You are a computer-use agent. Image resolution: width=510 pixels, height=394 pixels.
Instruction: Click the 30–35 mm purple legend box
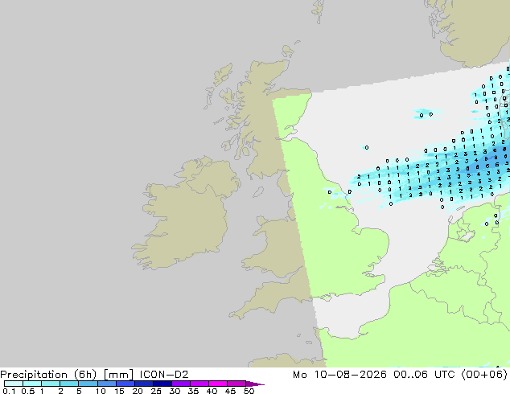(180, 384)
